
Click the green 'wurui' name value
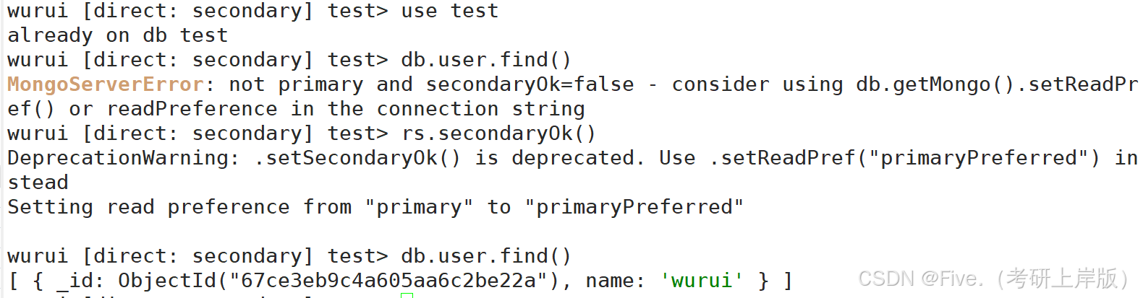(x=701, y=280)
